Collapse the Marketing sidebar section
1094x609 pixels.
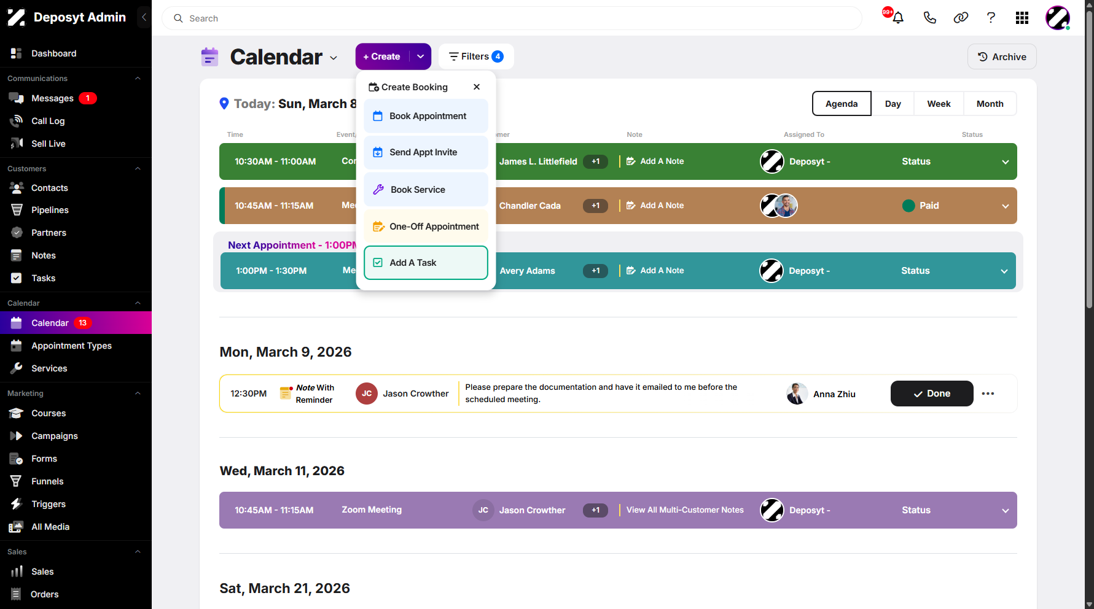click(x=138, y=394)
